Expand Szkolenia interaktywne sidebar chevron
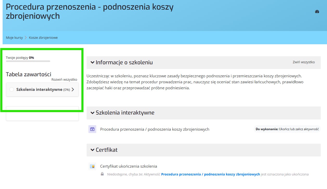Image resolution: width=327 pixels, height=189 pixels. [73, 90]
